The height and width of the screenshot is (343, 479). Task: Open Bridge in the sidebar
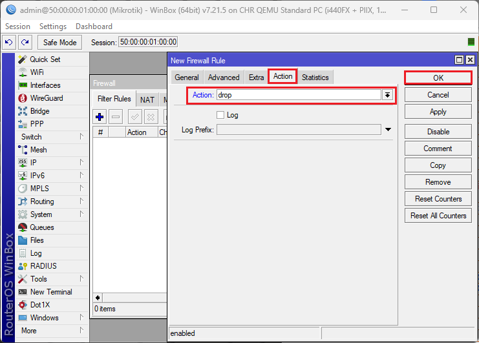(52, 111)
